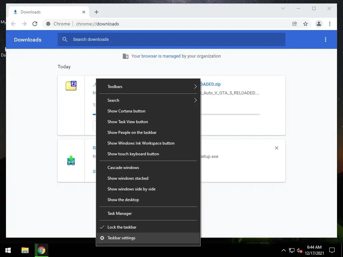Click the Downloads page title
Viewport: 343px width, 257px height.
coord(28,39)
